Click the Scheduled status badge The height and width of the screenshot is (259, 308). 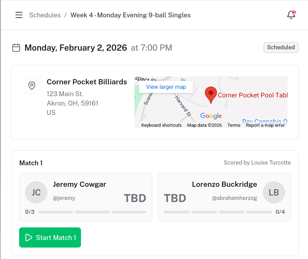coord(281,48)
